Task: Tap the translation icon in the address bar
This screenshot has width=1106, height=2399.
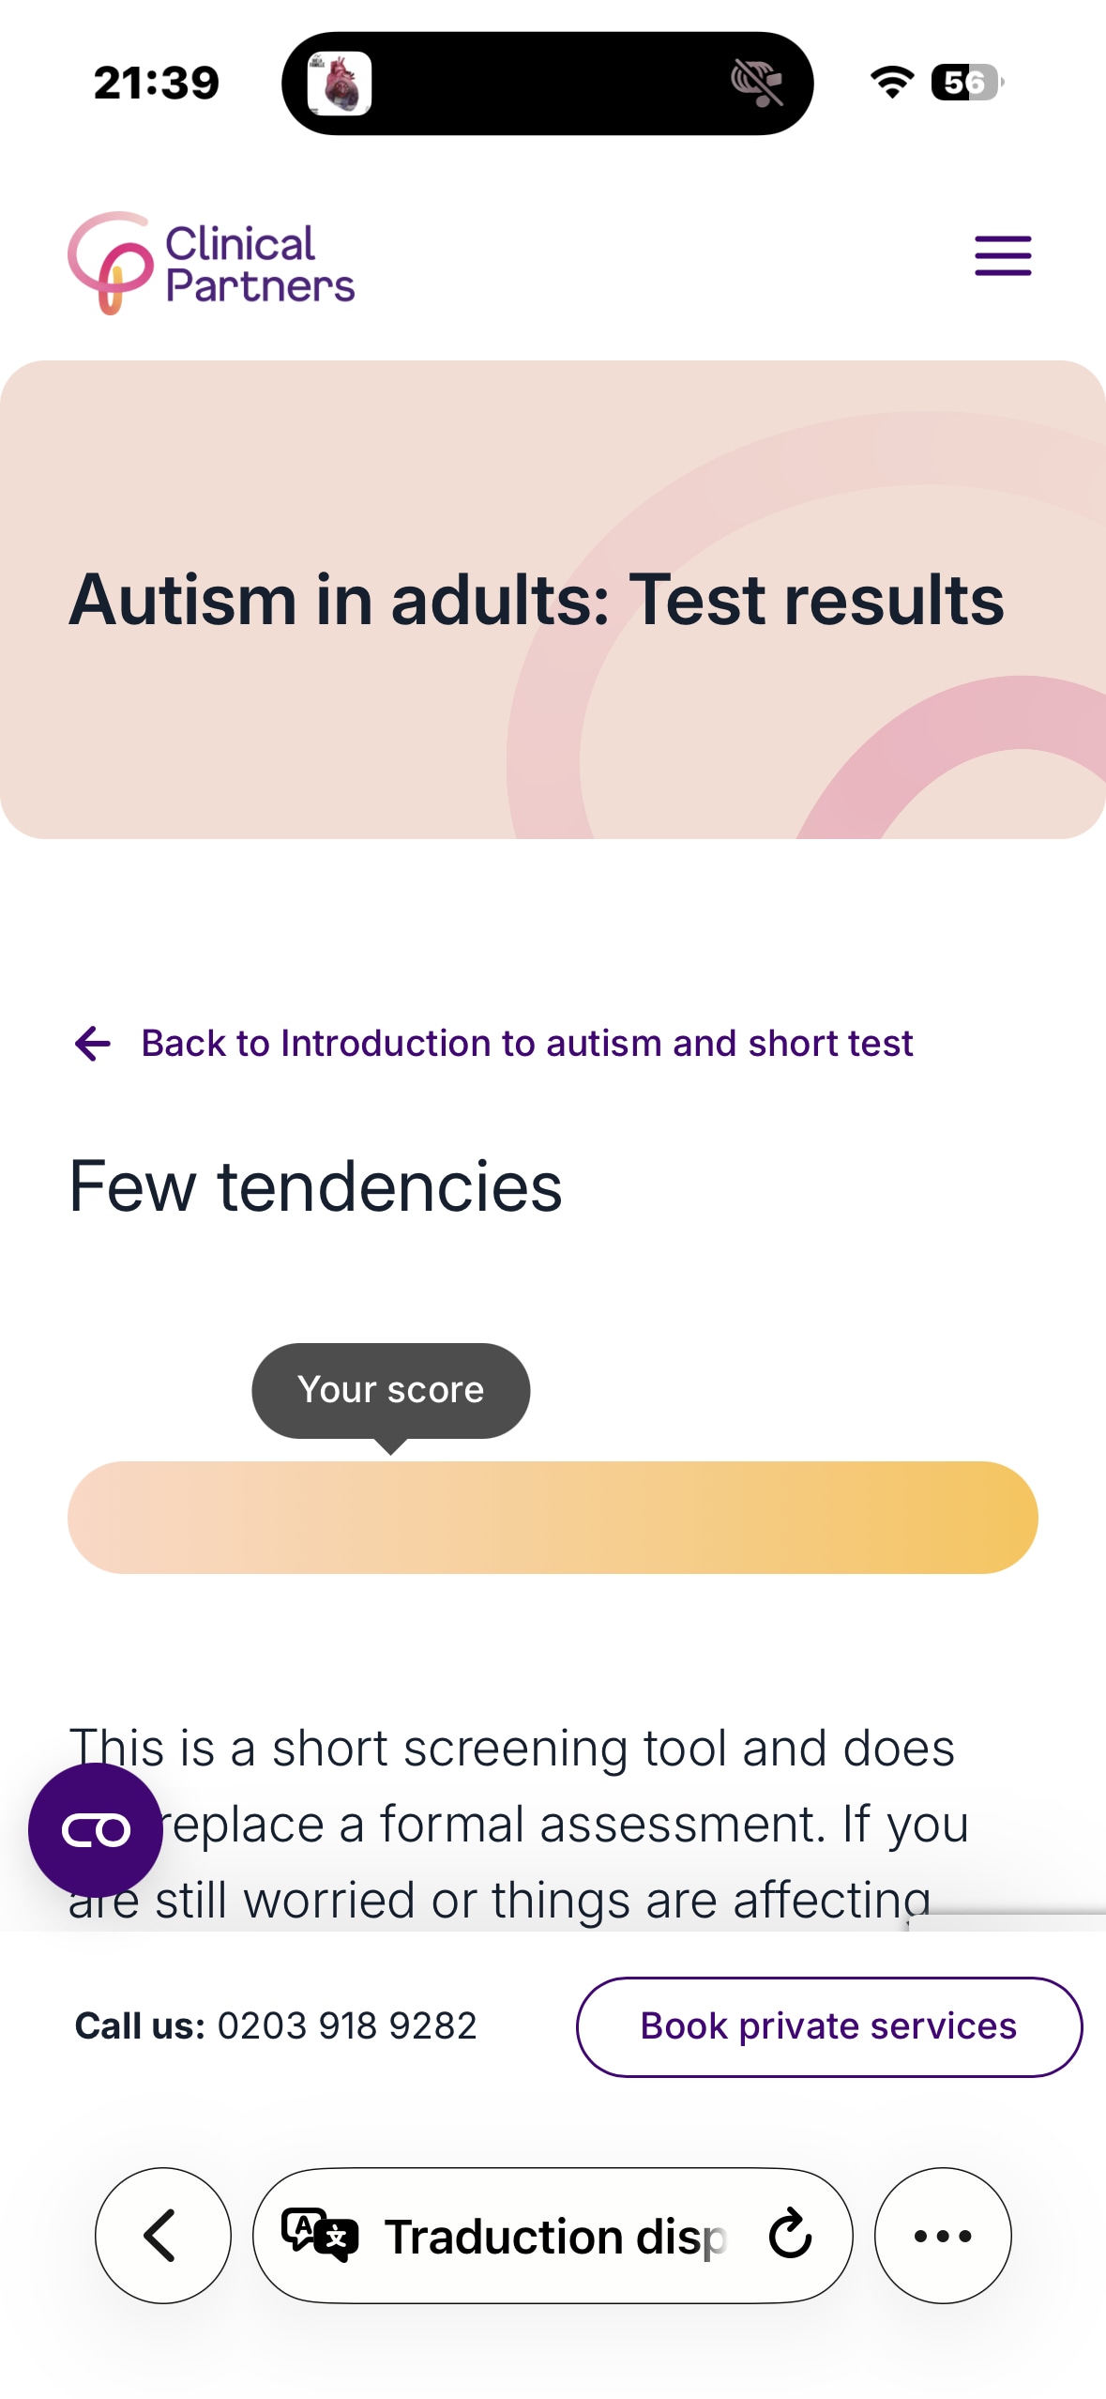Action: point(320,2235)
